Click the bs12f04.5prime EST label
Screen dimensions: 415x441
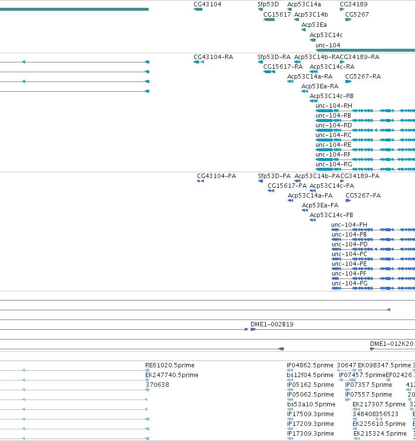310,375
